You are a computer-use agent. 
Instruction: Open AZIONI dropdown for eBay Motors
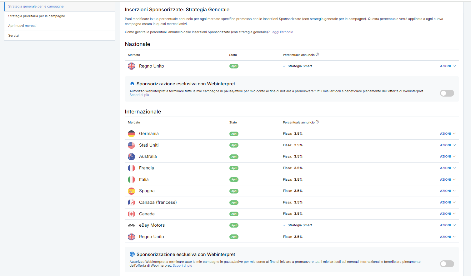click(x=448, y=225)
